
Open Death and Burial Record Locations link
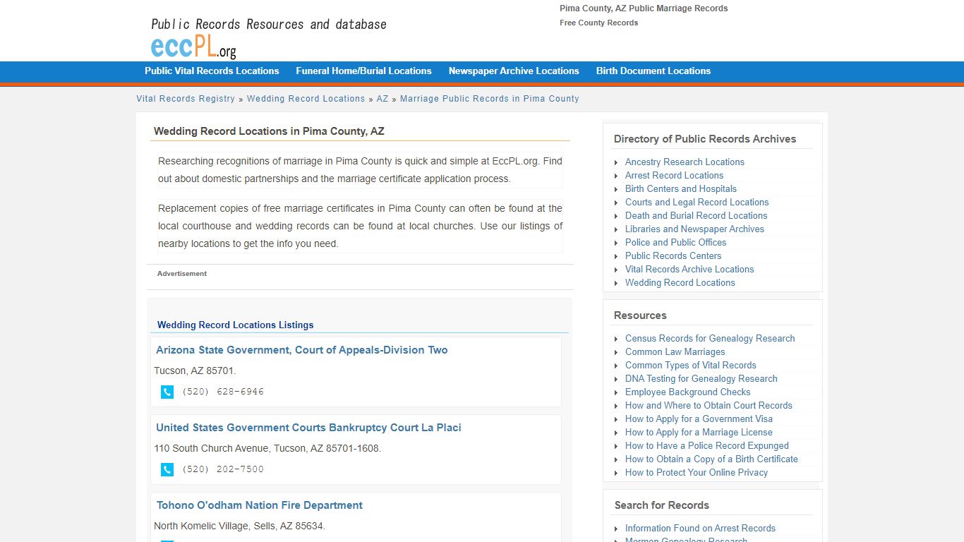(x=696, y=215)
